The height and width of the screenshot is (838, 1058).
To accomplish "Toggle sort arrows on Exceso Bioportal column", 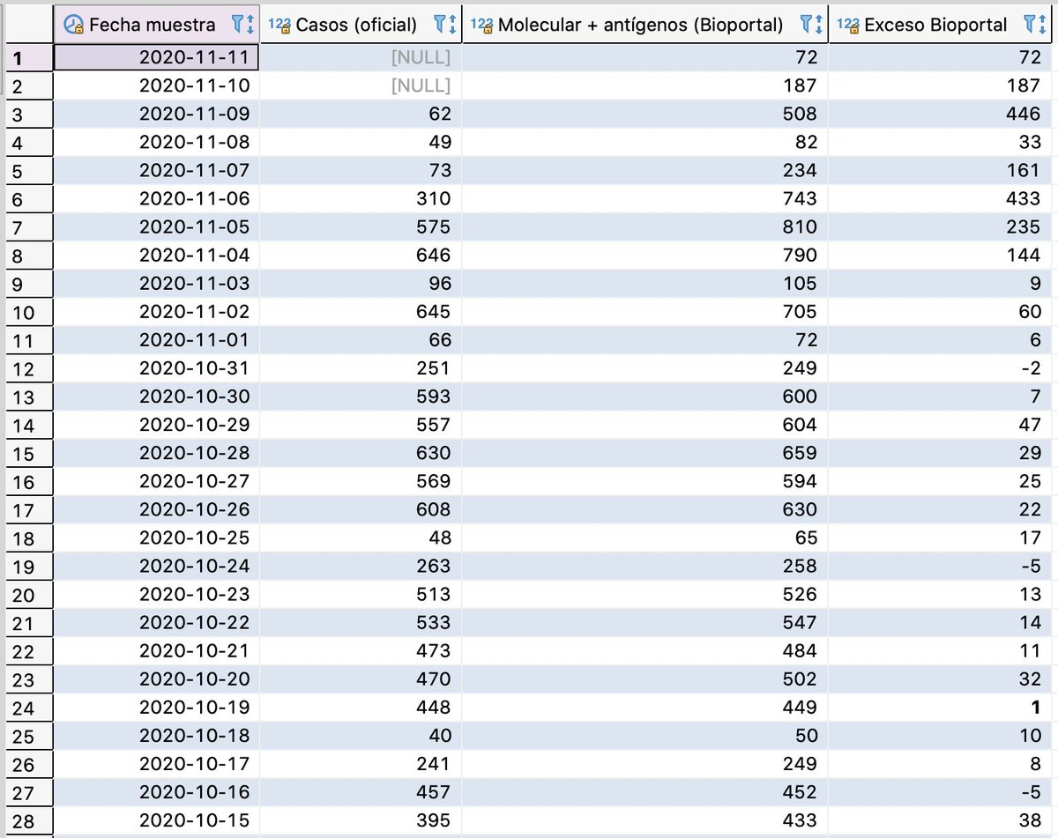I will (x=1044, y=26).
